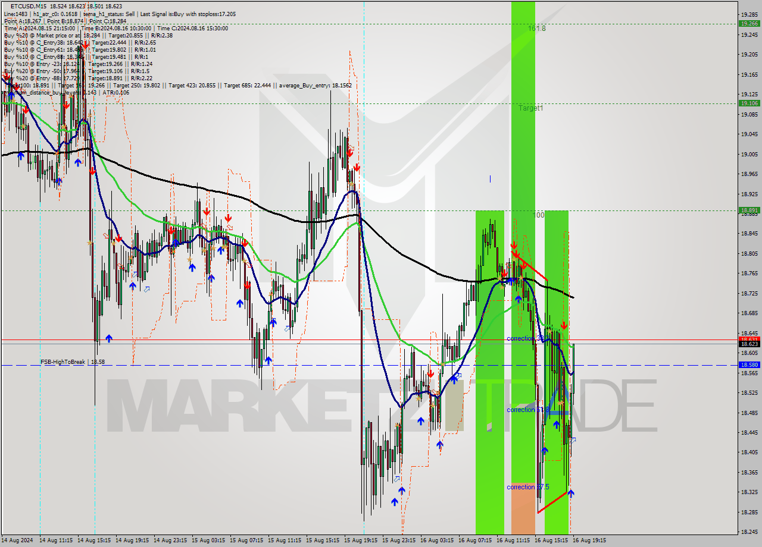Viewport: 762px width, 547px height.
Task: Click the 18.245 price axis value
Action: [x=749, y=532]
